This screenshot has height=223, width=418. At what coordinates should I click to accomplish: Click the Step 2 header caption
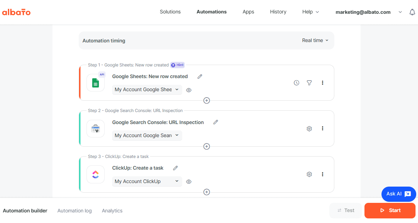(135, 111)
